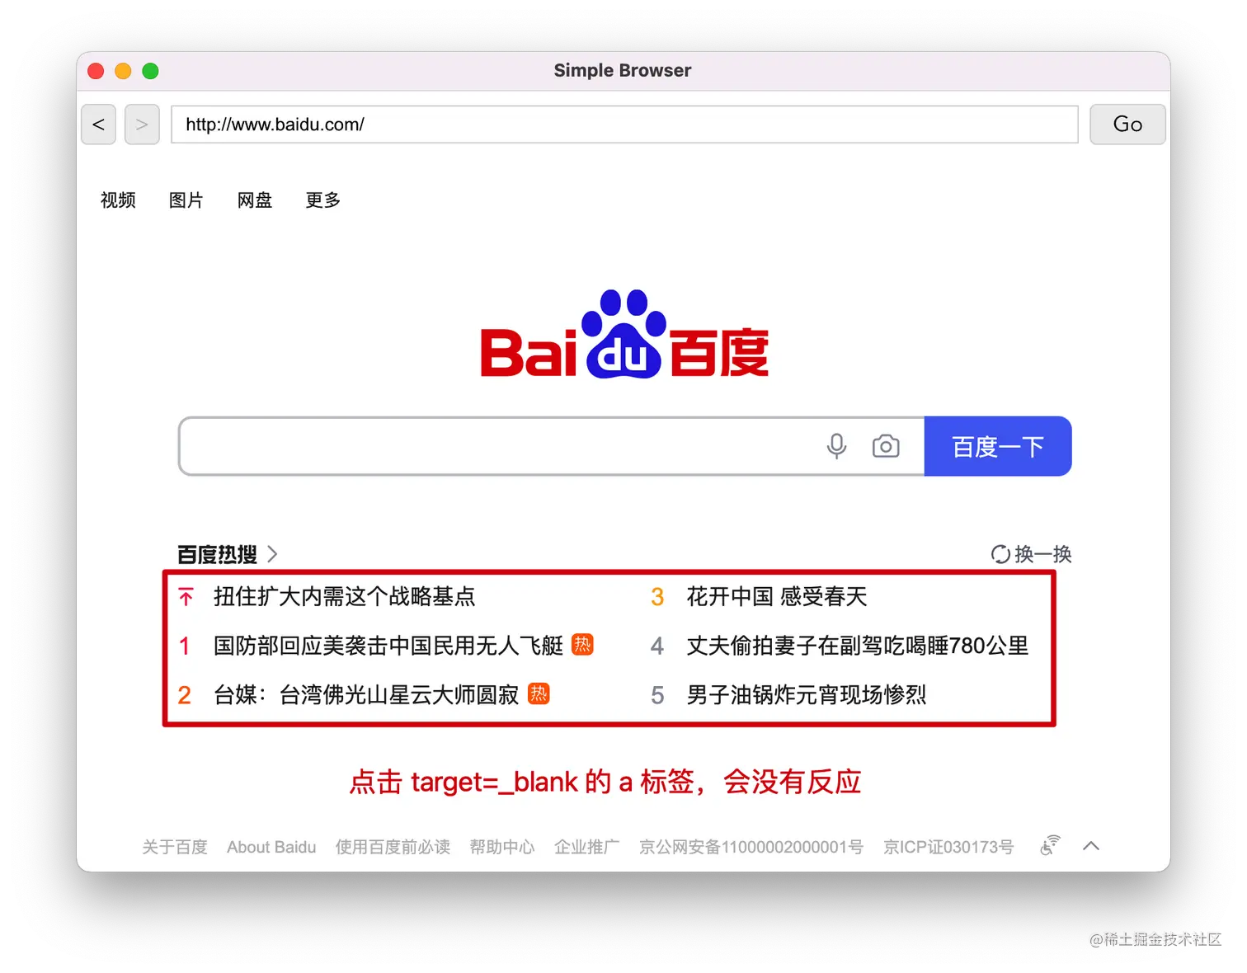Click the yellow minimize window button

pyautogui.click(x=123, y=71)
